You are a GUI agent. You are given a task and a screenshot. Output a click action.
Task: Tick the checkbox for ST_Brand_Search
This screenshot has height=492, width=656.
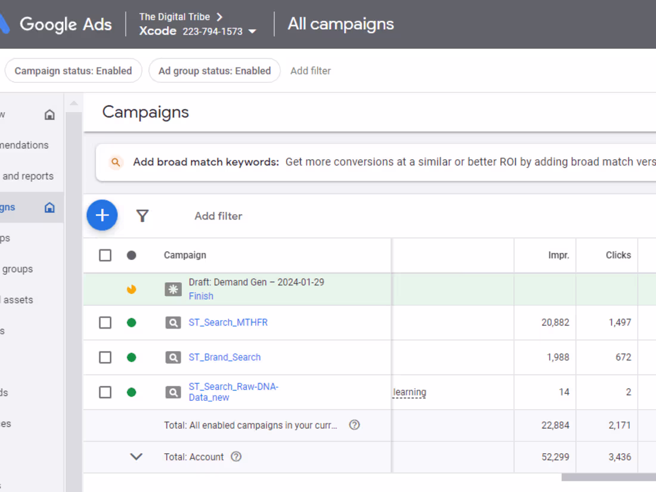click(105, 357)
